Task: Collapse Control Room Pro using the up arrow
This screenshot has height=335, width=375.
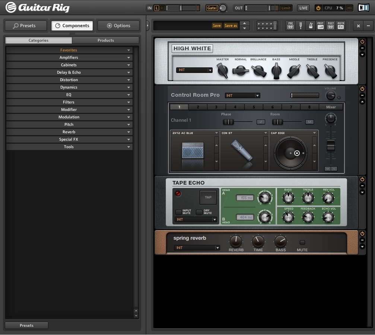Action: point(362,102)
